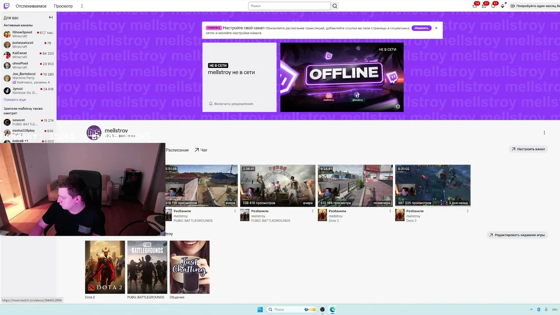Viewport: 560px width, 315px height.
Task: Open Instagram link on the offline banner
Action: [329, 97]
